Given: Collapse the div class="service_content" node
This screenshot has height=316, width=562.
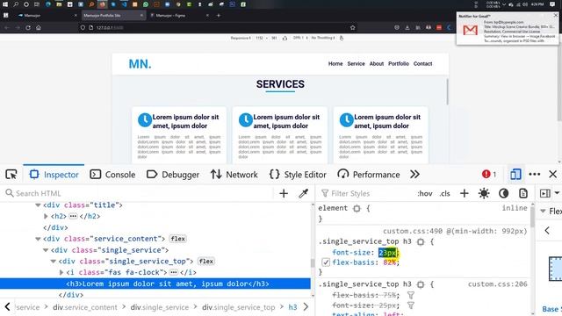Looking at the screenshot, I should 38,239.
